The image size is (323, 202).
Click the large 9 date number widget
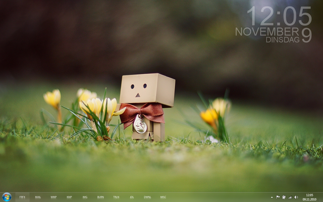click(x=307, y=35)
